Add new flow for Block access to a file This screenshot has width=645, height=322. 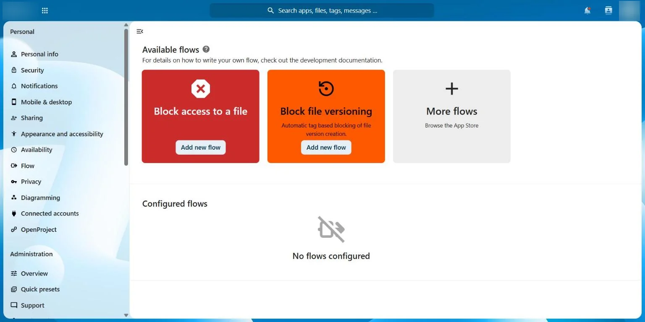point(201,147)
